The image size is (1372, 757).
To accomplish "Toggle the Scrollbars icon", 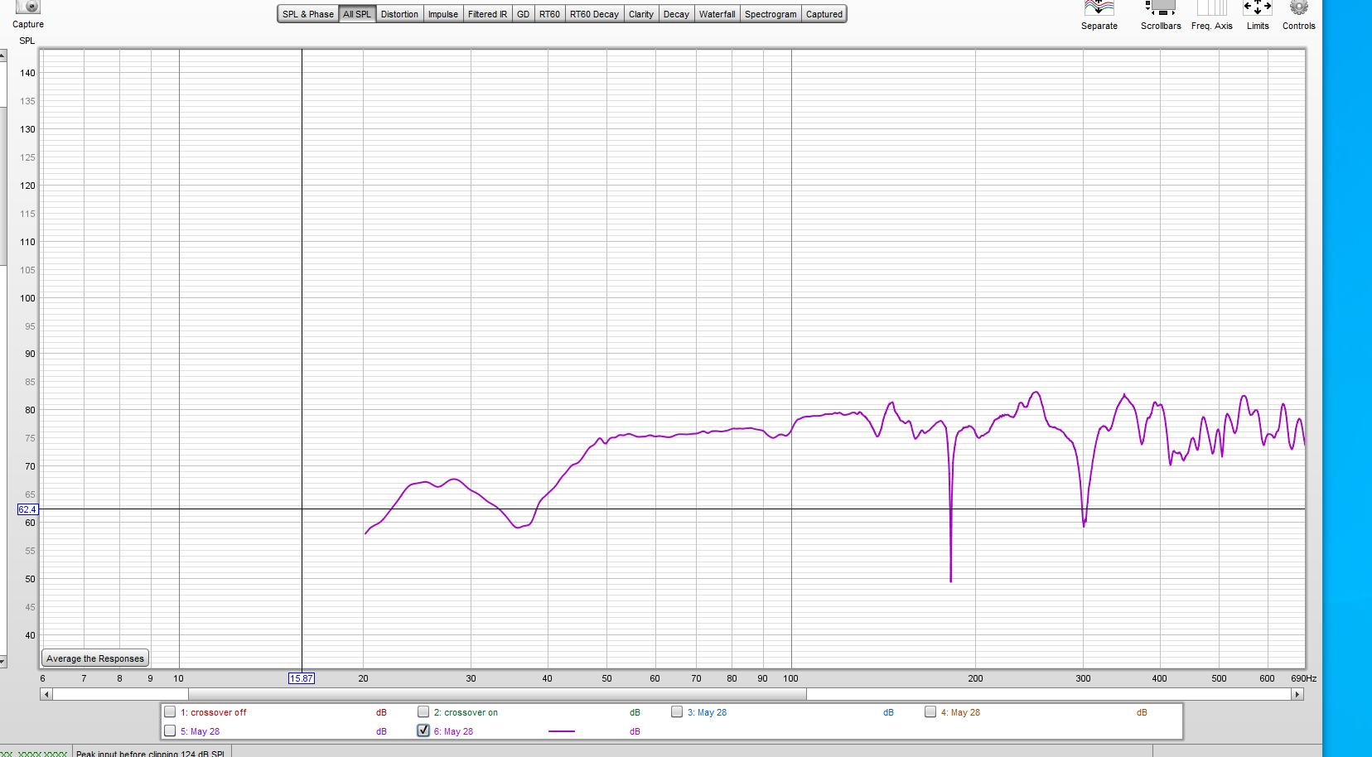I will pos(1160,8).
